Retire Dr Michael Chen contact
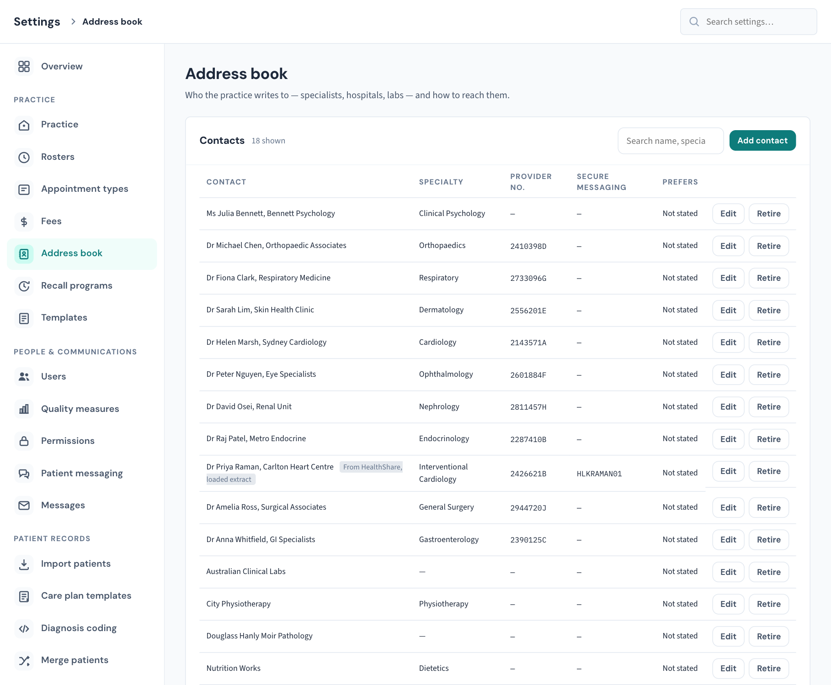The width and height of the screenshot is (831, 685). tap(769, 246)
